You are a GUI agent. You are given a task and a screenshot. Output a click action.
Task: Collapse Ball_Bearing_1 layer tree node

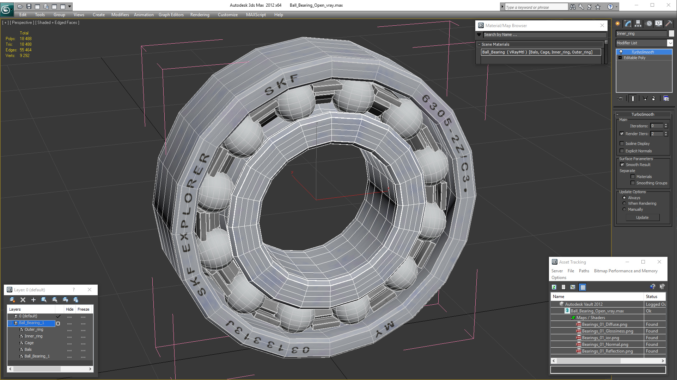[x=10, y=323]
